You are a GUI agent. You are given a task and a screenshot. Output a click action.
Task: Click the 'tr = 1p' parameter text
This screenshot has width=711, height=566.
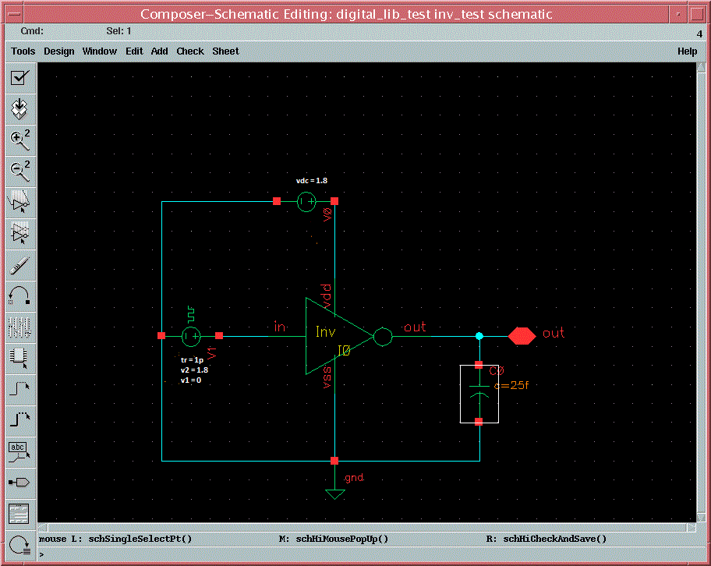(x=192, y=360)
